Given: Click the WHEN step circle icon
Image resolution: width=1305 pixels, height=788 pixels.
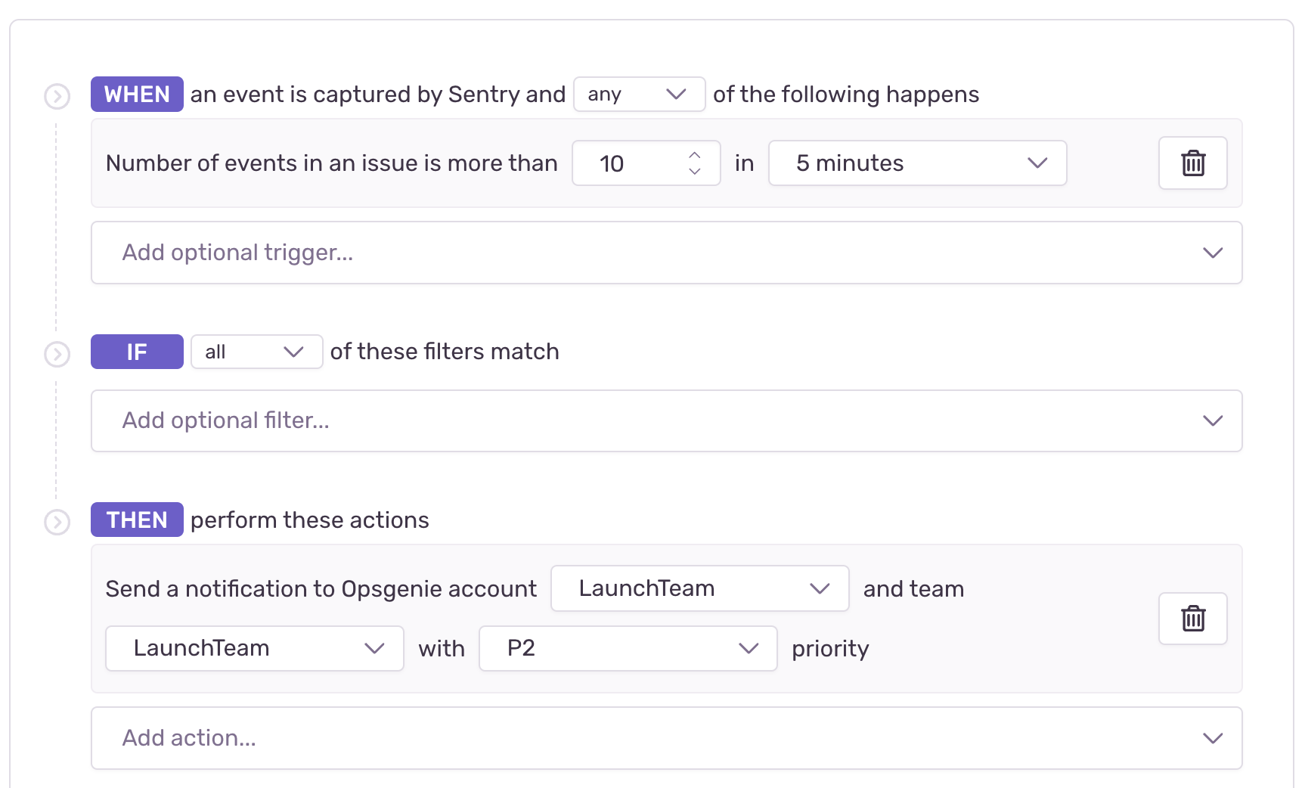Looking at the screenshot, I should tap(57, 96).
